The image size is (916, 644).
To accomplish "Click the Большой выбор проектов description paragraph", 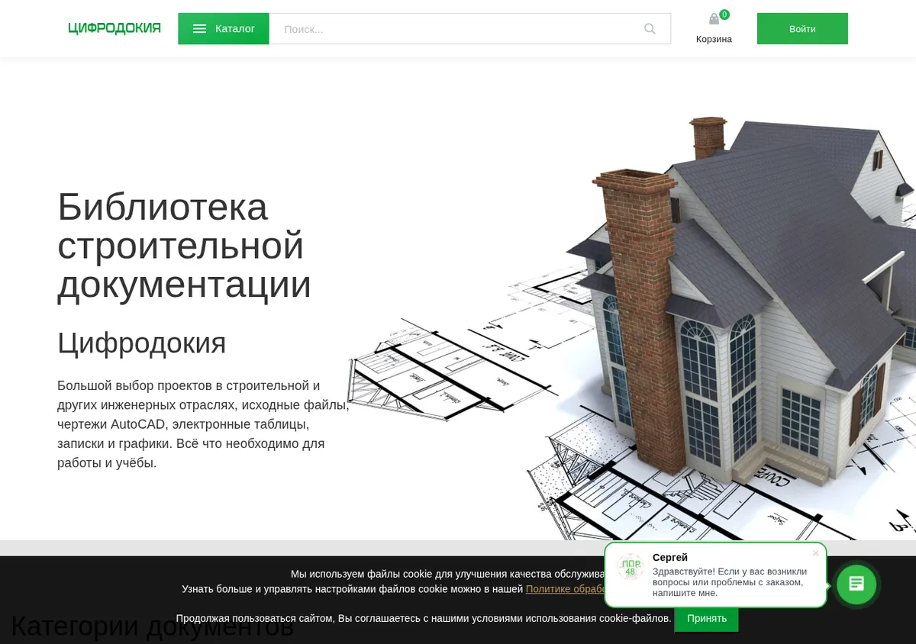I will click(x=203, y=424).
